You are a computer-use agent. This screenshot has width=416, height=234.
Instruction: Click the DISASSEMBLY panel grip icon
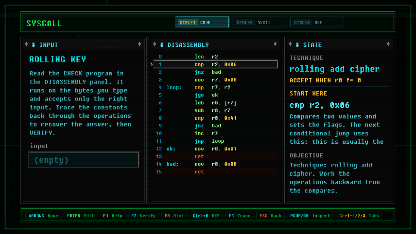pyautogui.click(x=162, y=45)
